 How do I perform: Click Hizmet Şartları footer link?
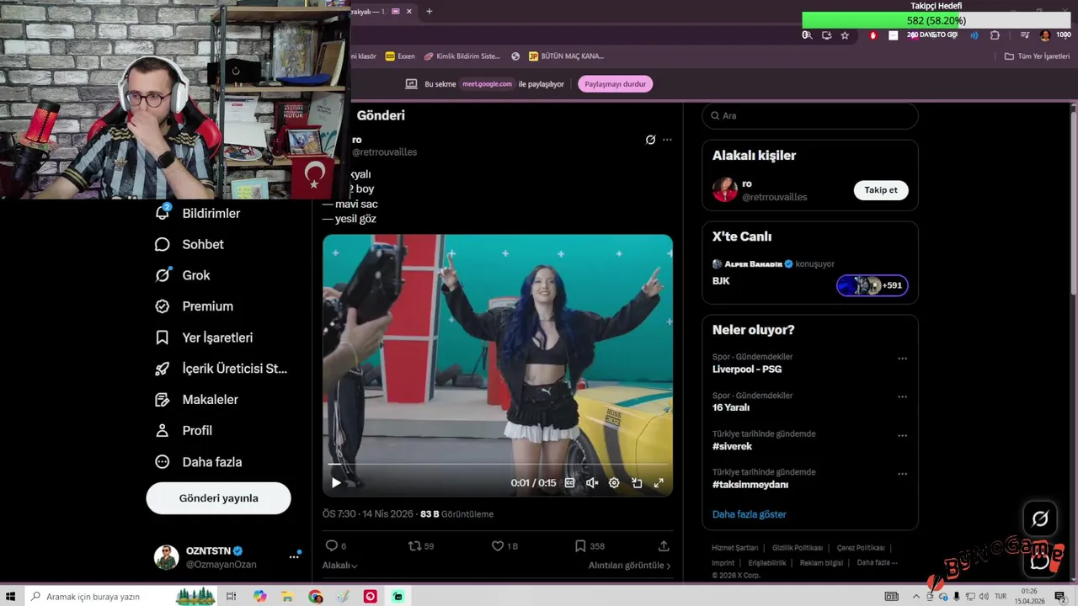click(734, 548)
